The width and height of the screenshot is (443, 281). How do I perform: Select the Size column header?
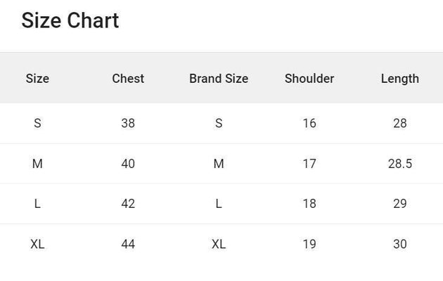coord(37,79)
